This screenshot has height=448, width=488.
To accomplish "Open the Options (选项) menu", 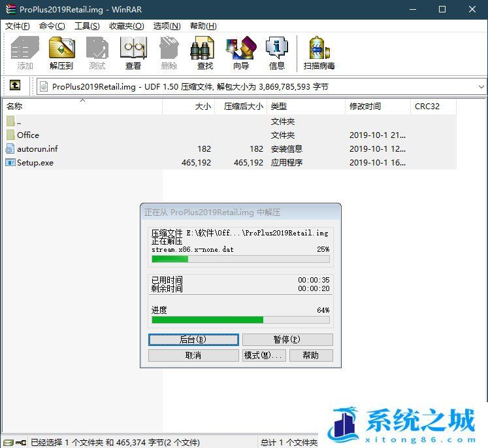I will 167,26.
